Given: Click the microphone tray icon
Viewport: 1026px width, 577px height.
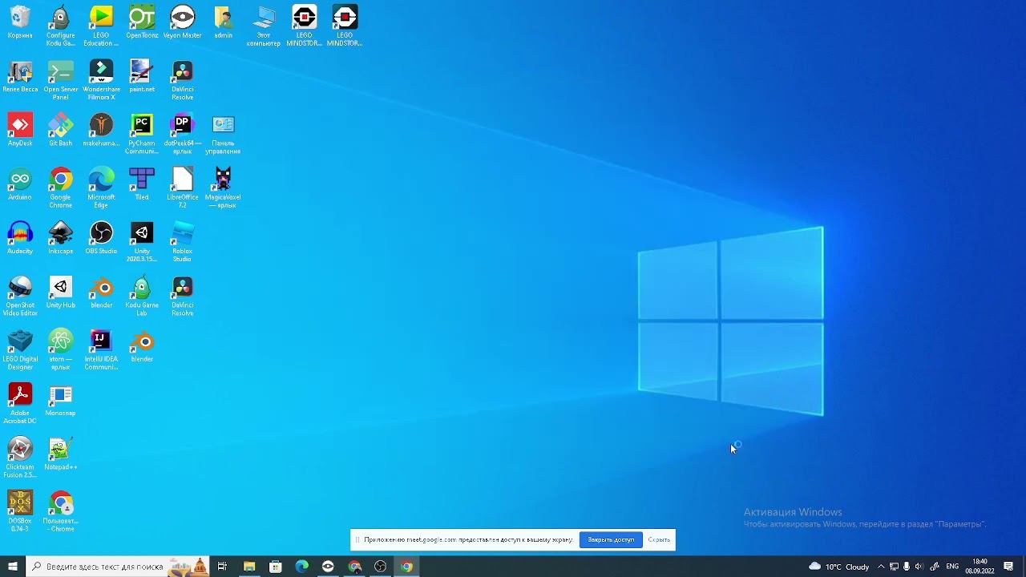Looking at the screenshot, I should 907,567.
